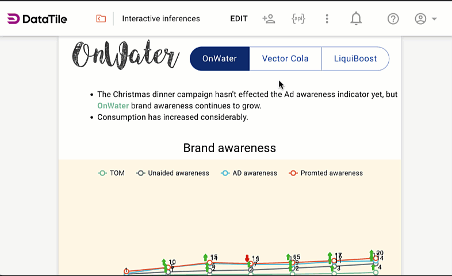The image size is (452, 276).
Task: Open the API curly braces icon
Action: click(298, 19)
